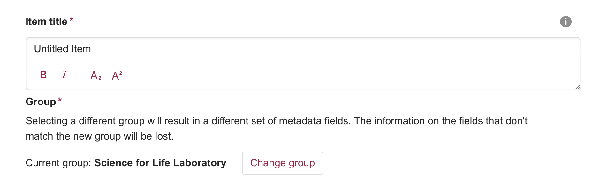Grab the resize handle of the title box
Screen dimensions: 608x179
coord(578,87)
